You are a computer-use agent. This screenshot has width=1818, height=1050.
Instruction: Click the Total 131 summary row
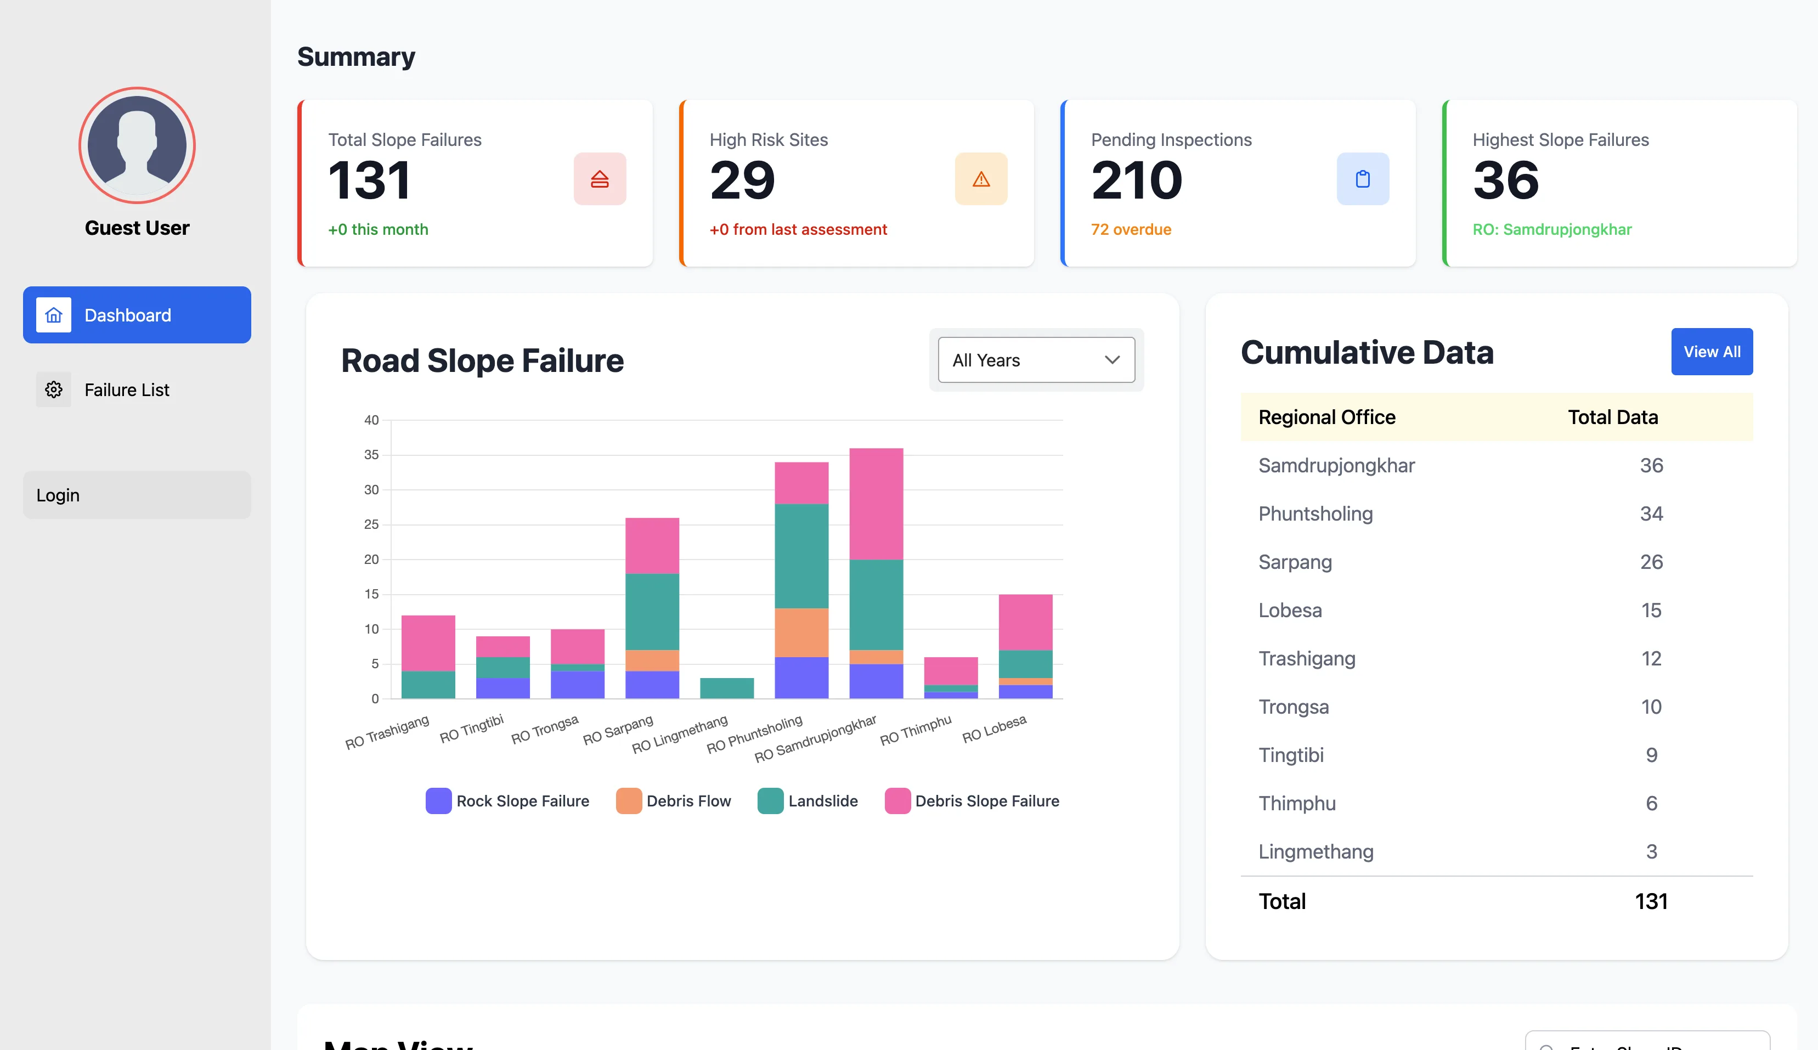tap(1497, 901)
